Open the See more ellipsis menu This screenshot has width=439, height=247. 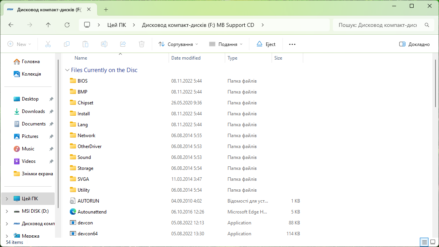292,44
